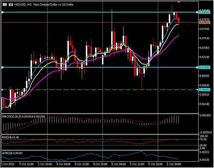Select left handle of the 0.58000 line
This screenshot has width=214, height=168.
pyautogui.click(x=2, y=12)
